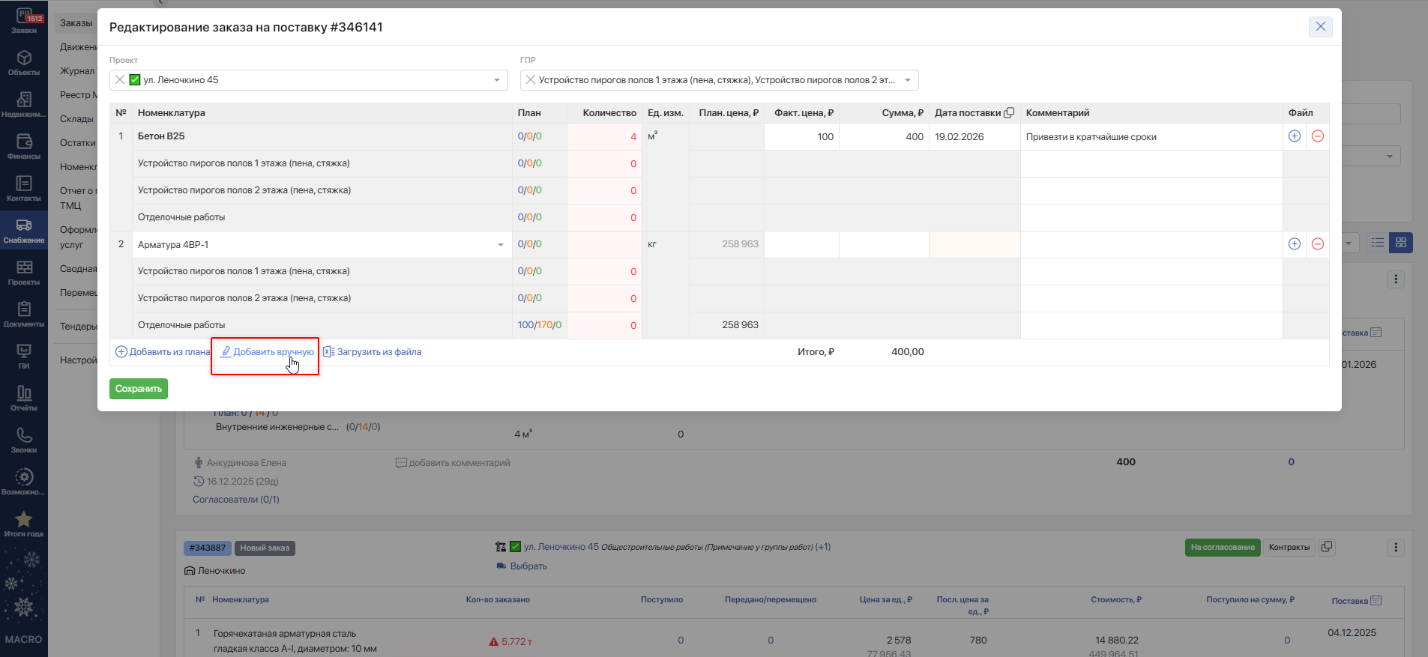1428x657 pixels.
Task: Click the plus icon in the Арматура 4BP-1 row
Action: (1294, 244)
